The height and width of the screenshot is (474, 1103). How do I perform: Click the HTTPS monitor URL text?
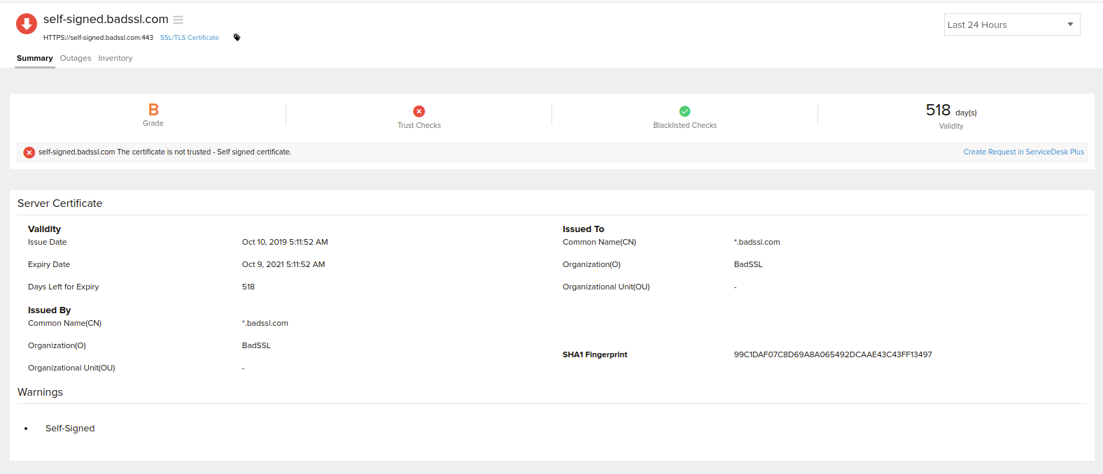[98, 38]
